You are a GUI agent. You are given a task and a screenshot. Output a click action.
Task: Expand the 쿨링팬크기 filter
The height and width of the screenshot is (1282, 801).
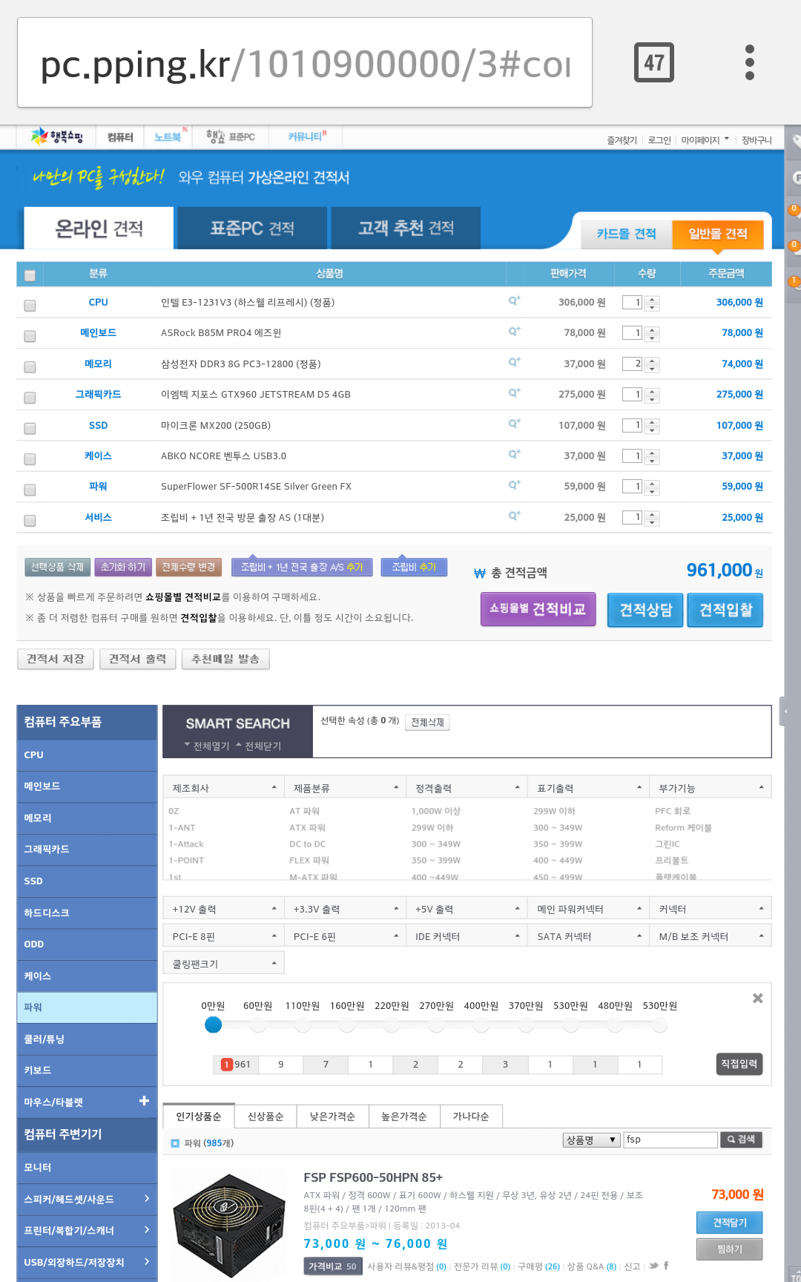click(222, 964)
